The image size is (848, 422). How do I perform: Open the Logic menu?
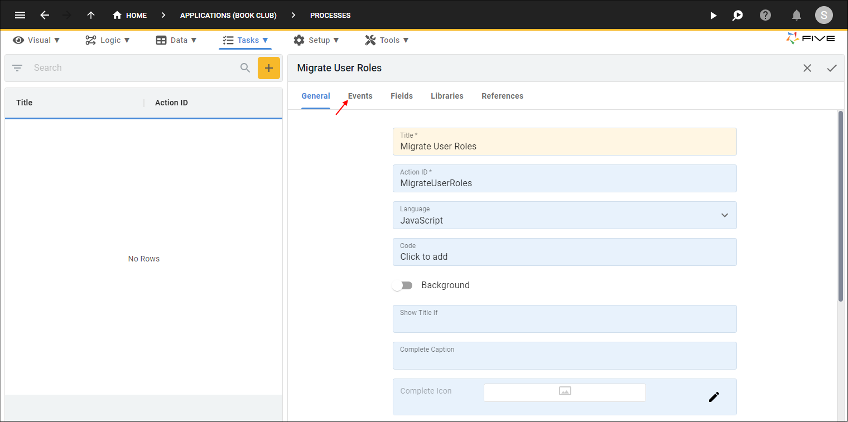tap(108, 40)
